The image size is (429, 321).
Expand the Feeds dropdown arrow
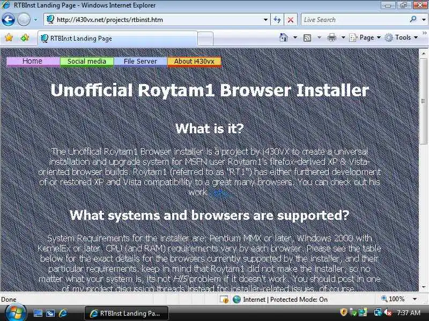pyautogui.click(x=319, y=37)
